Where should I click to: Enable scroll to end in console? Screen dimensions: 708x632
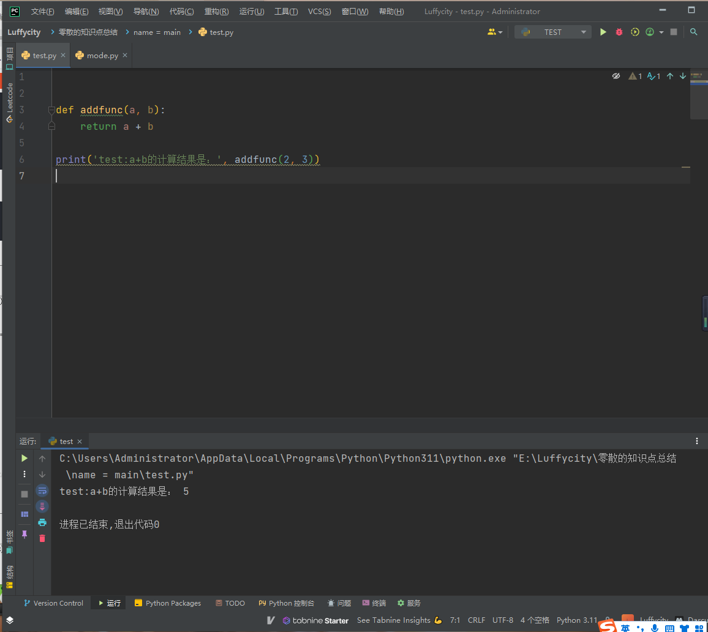pyautogui.click(x=42, y=506)
